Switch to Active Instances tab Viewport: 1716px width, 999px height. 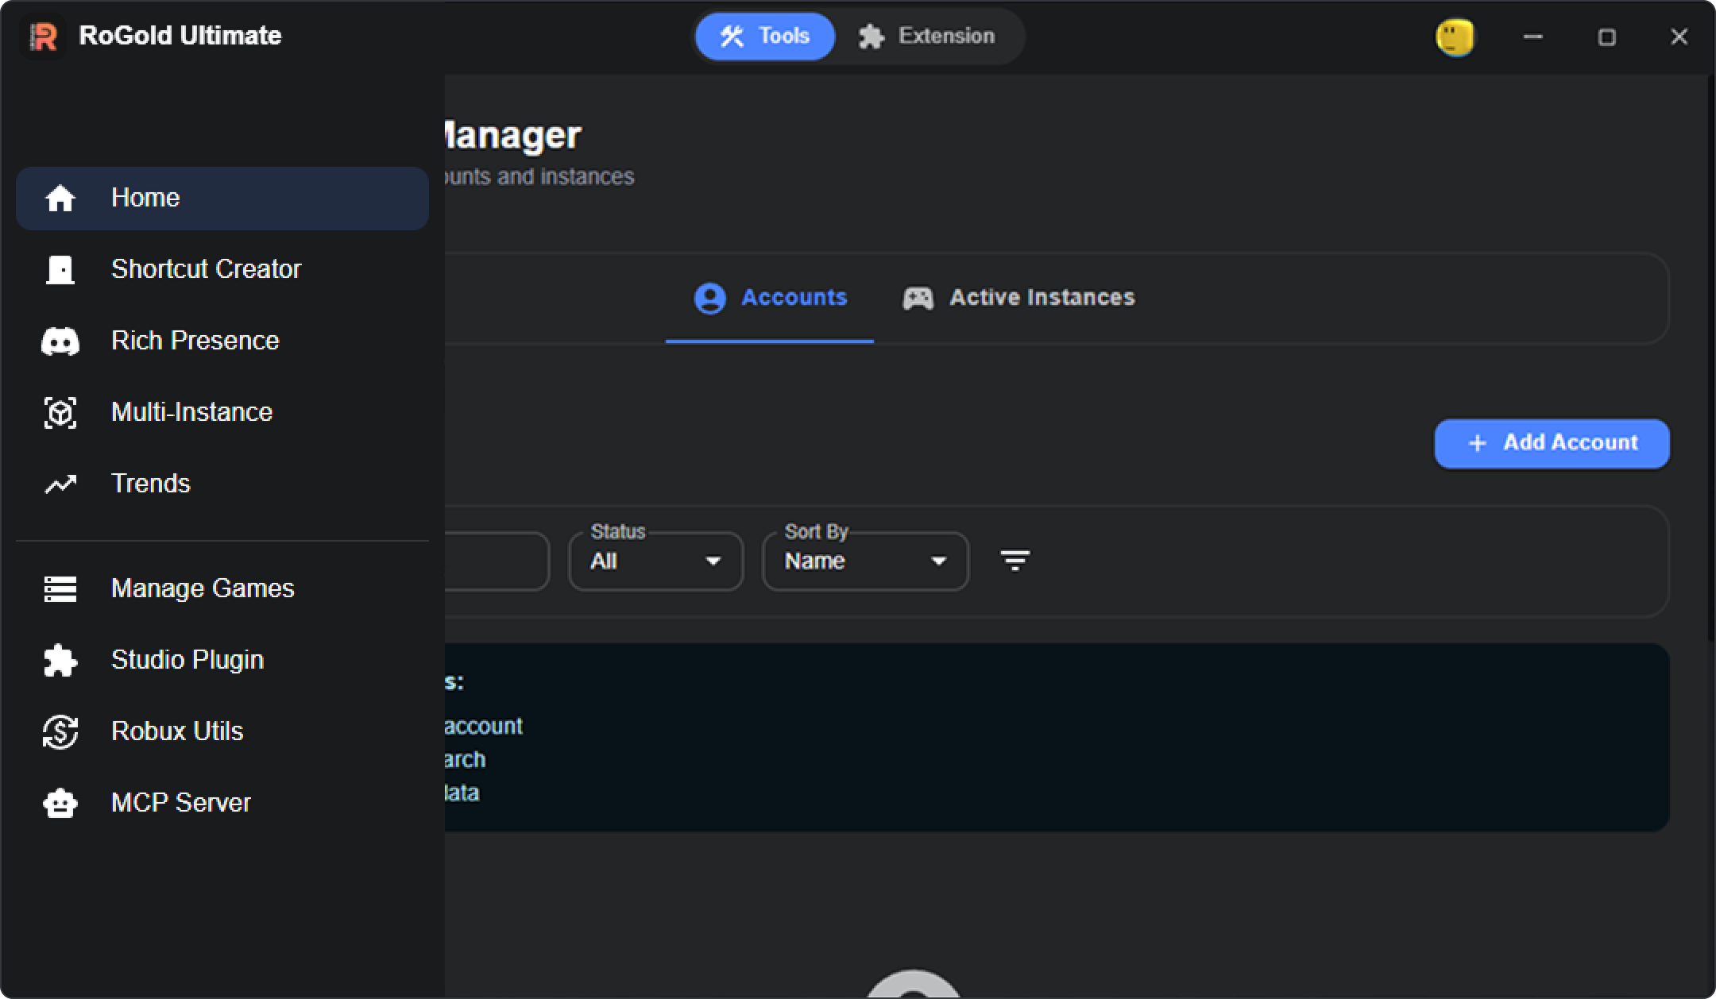1019,299
